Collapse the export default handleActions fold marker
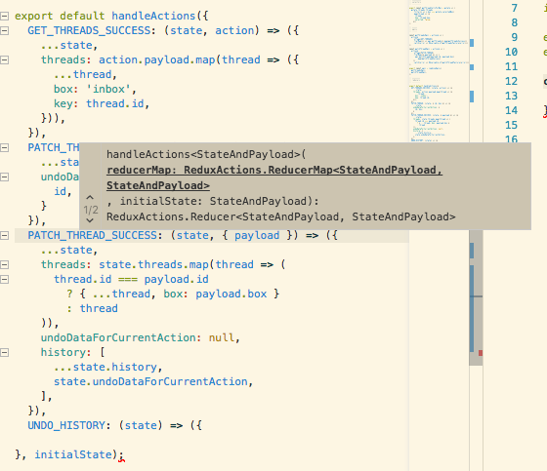Viewport: 547px width, 471px height. (4, 16)
